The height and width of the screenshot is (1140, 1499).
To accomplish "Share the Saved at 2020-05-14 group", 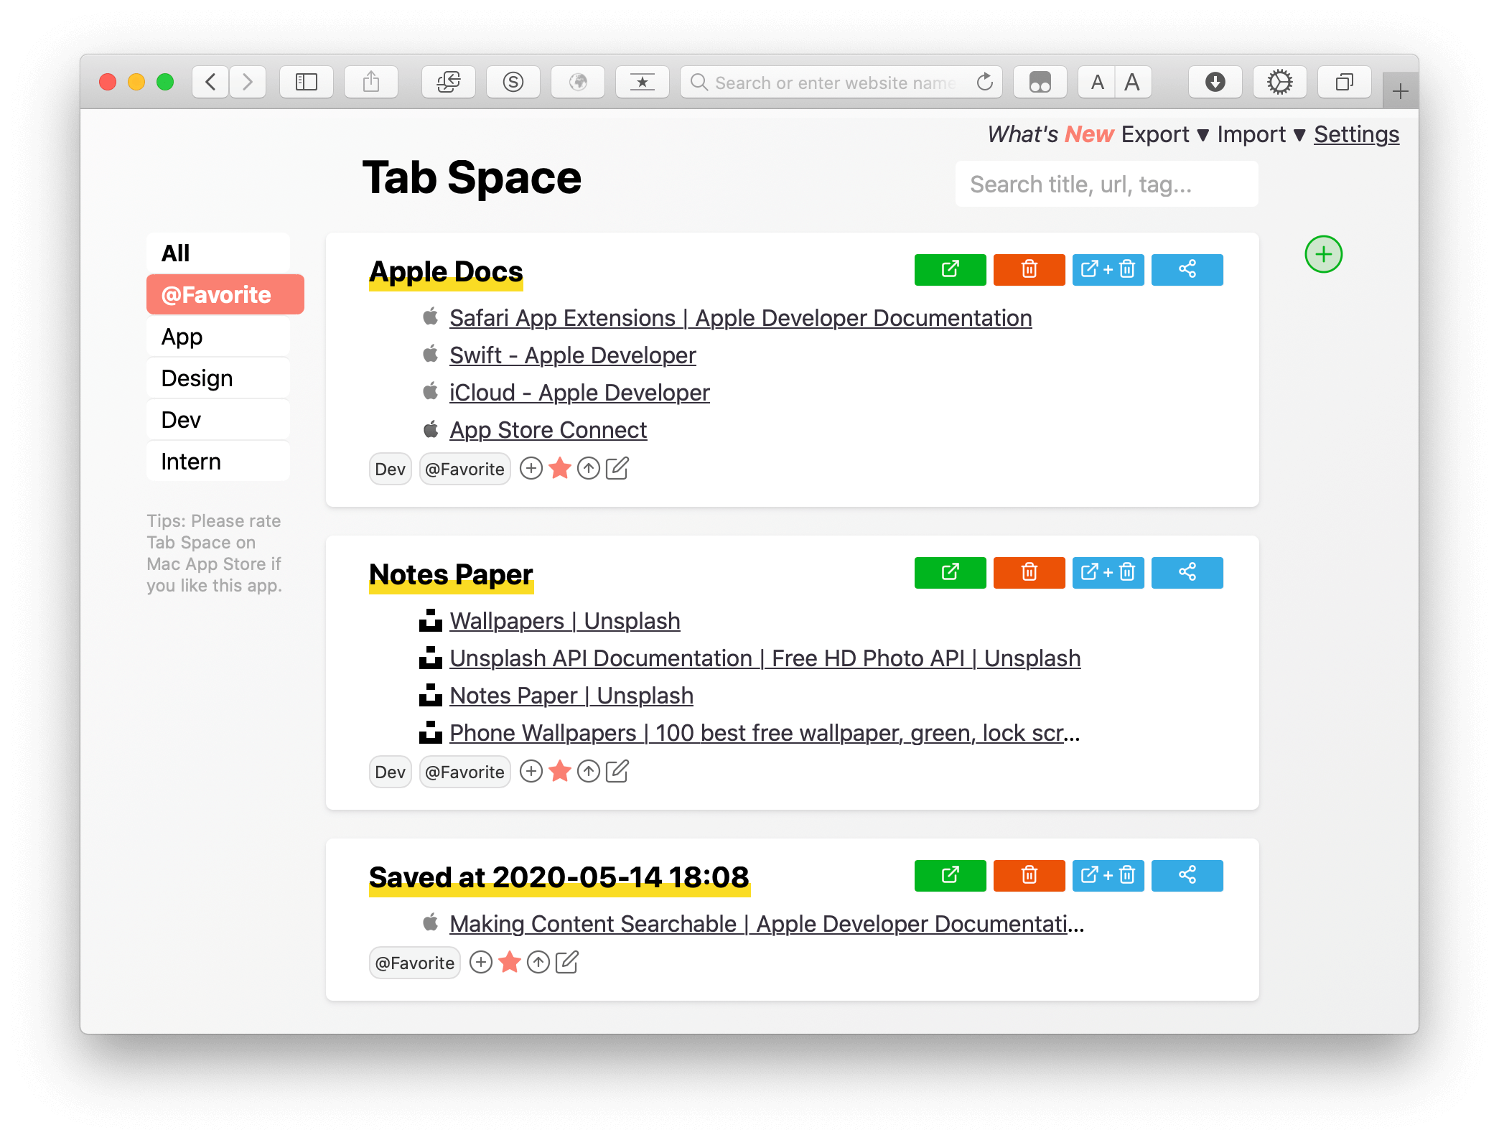I will point(1187,876).
